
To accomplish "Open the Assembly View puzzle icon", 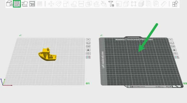I will pos(175,4).
